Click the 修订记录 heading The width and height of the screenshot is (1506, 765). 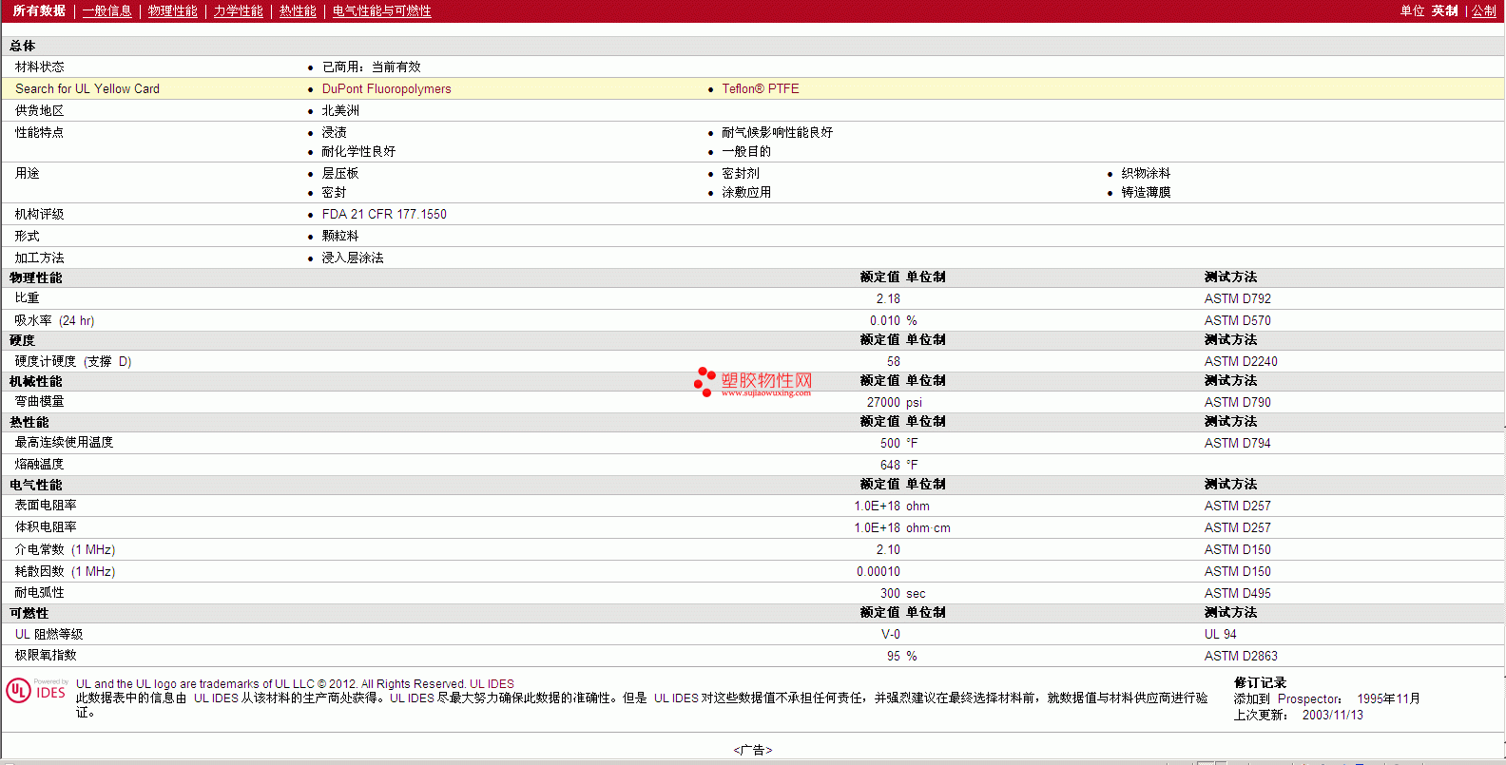(1260, 682)
